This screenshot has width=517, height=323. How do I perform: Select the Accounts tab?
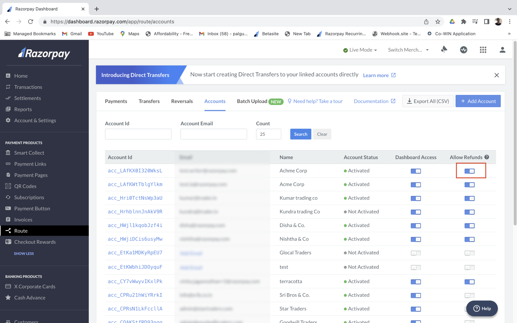tap(215, 101)
